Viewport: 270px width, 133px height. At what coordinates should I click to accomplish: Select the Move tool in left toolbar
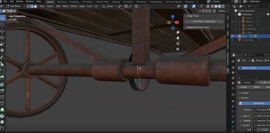(2, 31)
